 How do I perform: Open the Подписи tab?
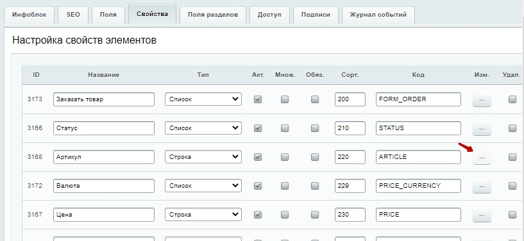tap(316, 15)
